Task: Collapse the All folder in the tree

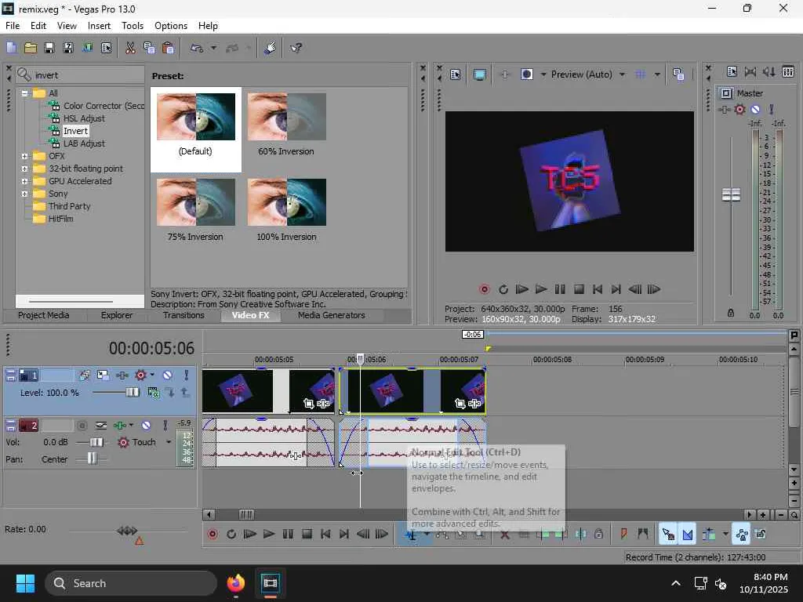Action: pos(24,93)
